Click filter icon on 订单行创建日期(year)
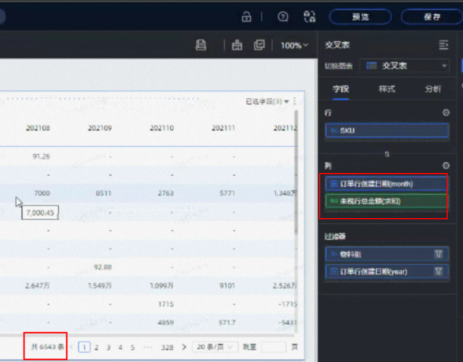 pos(439,272)
